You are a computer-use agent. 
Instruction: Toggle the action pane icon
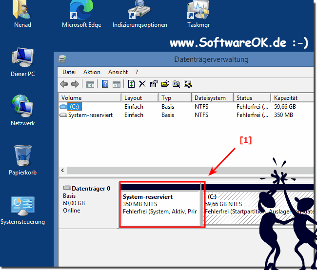117,84
